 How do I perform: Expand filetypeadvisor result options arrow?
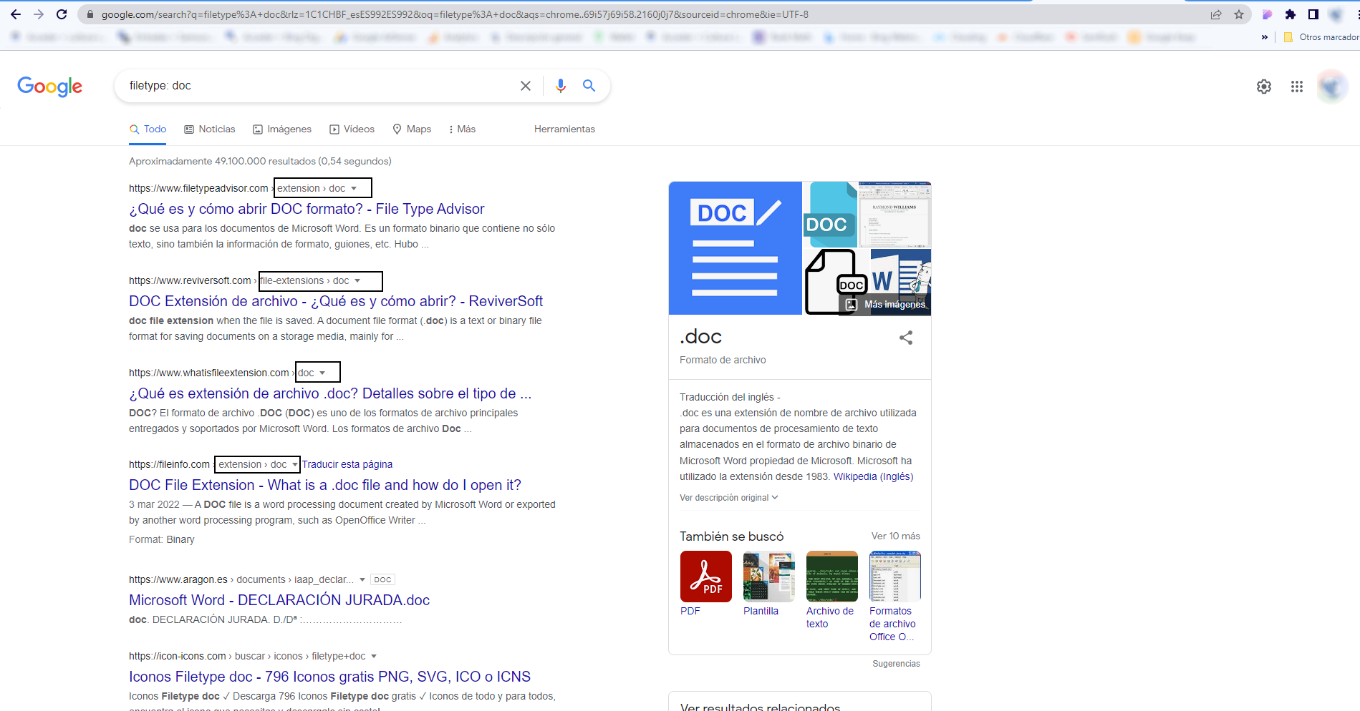point(354,189)
